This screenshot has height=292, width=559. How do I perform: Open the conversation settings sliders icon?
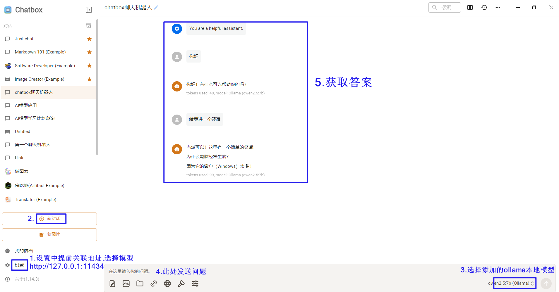pos(195,284)
